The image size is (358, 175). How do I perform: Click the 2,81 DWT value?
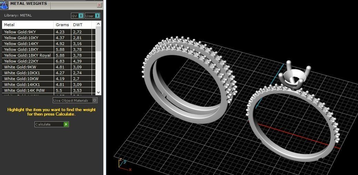(78, 38)
